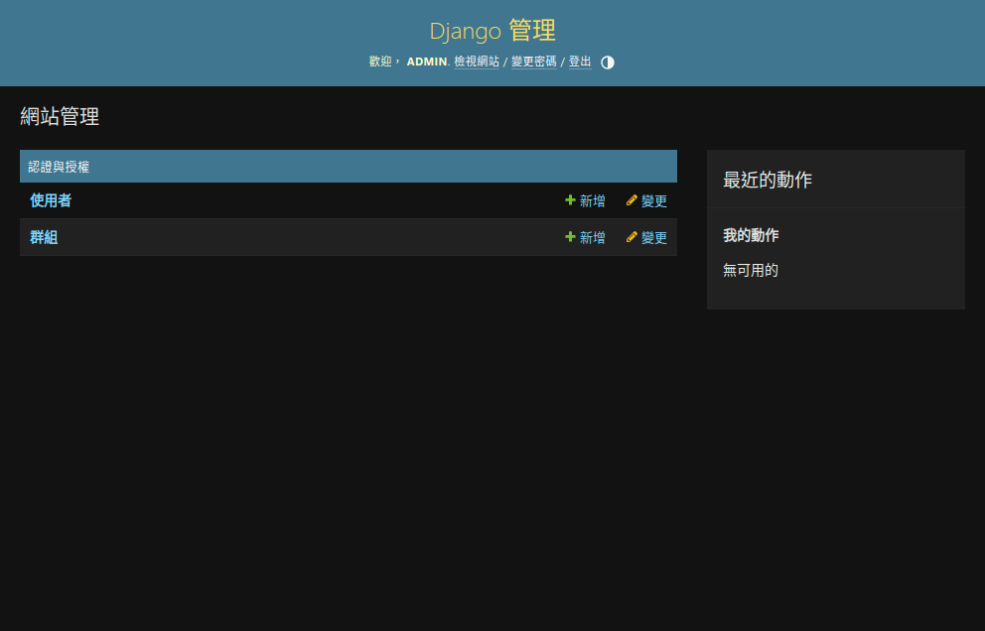Go to 變更密碼 in the header
The image size is (985, 631).
(533, 62)
